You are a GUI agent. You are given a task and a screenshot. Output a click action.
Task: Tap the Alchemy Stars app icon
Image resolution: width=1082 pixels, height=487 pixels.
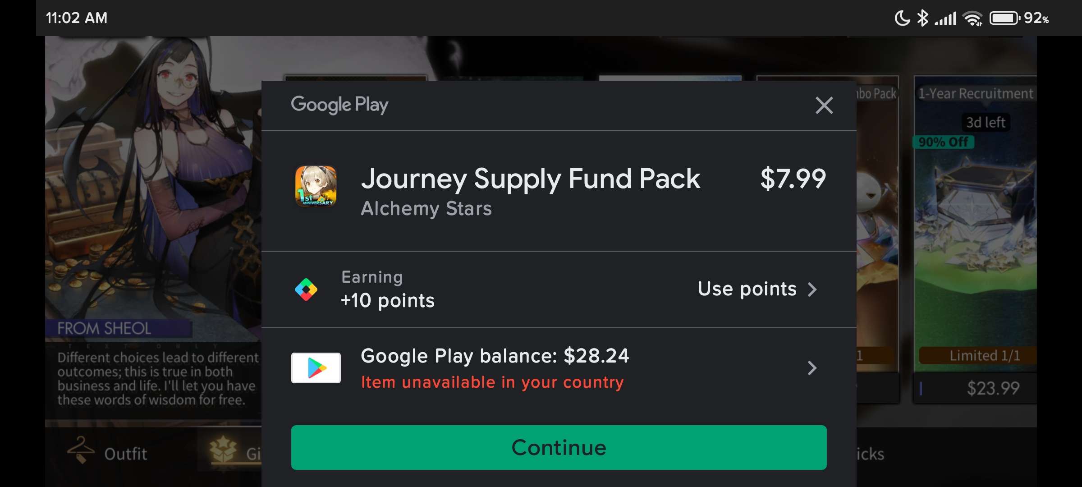(x=316, y=186)
